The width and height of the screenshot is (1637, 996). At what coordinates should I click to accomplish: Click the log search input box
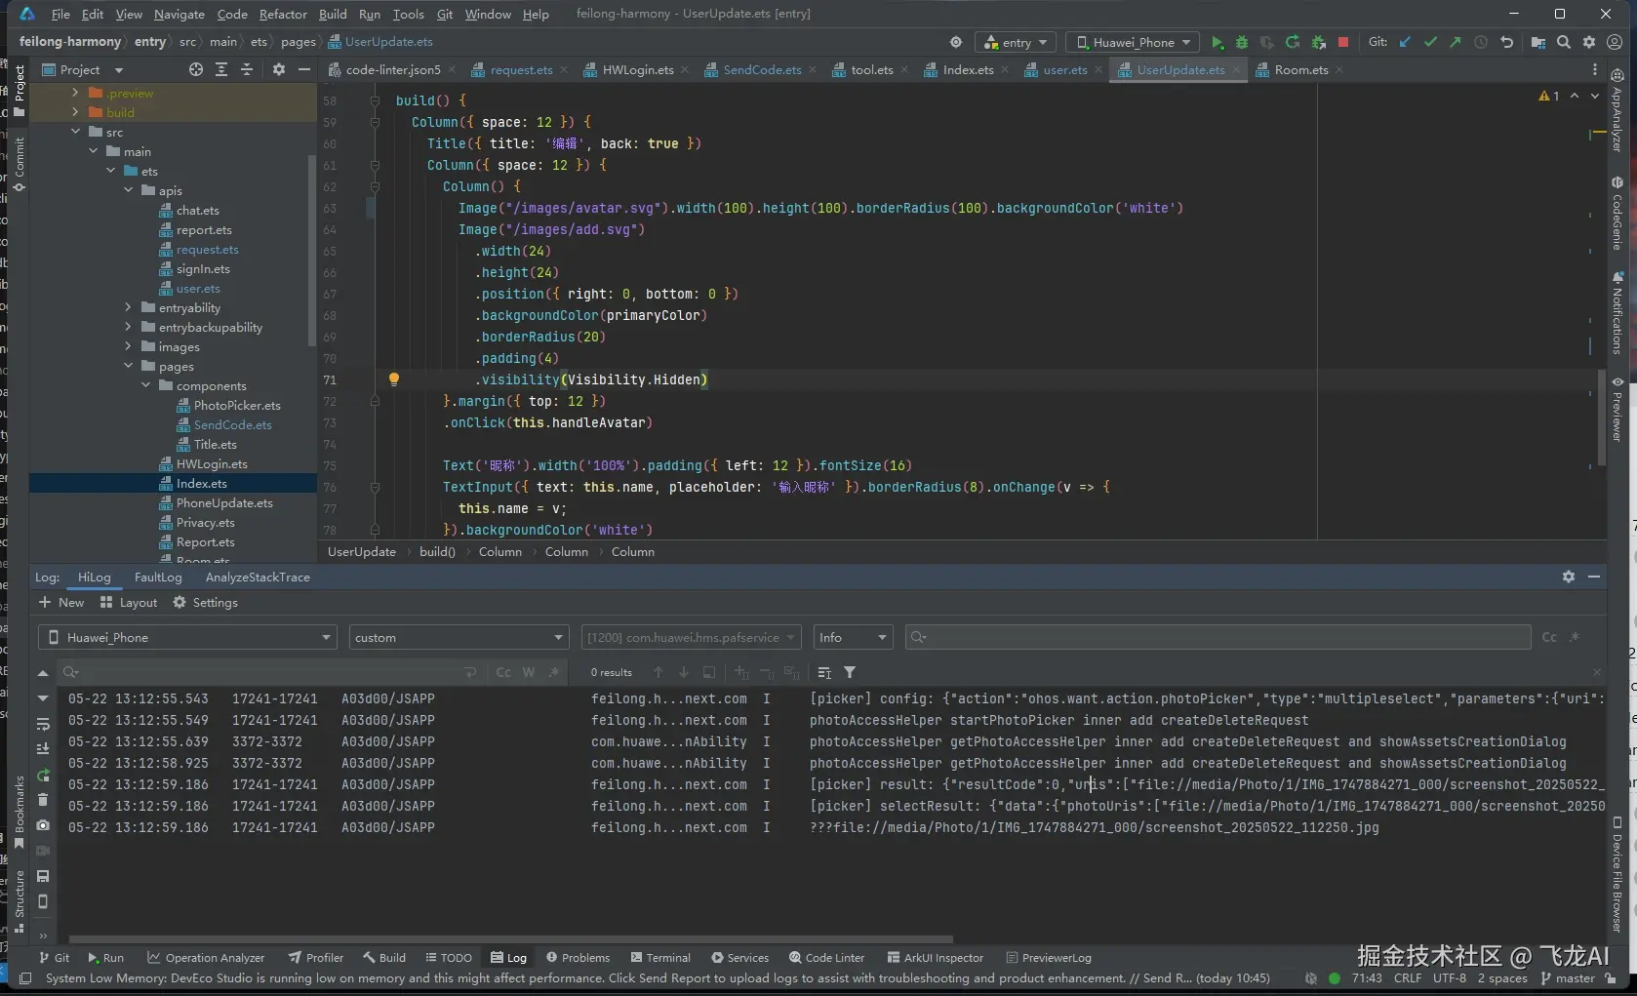(263, 672)
